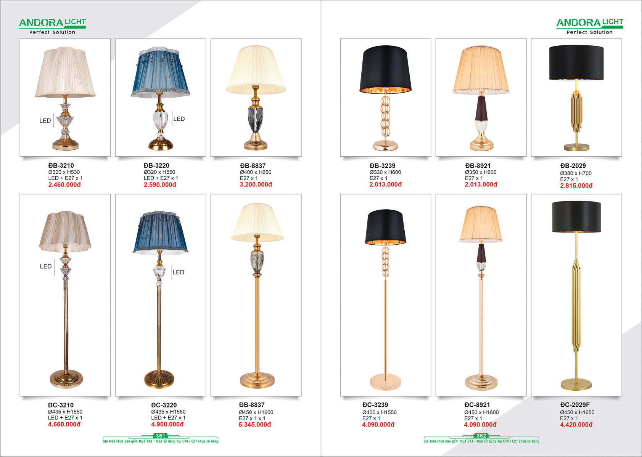This screenshot has width=642, height=457.
Task: Click the ĐC-8921 floor lamp photo
Action: [x=481, y=295]
